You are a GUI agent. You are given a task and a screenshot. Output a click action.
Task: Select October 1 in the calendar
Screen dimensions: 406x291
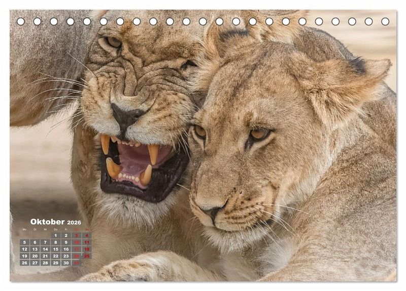click(x=55, y=235)
